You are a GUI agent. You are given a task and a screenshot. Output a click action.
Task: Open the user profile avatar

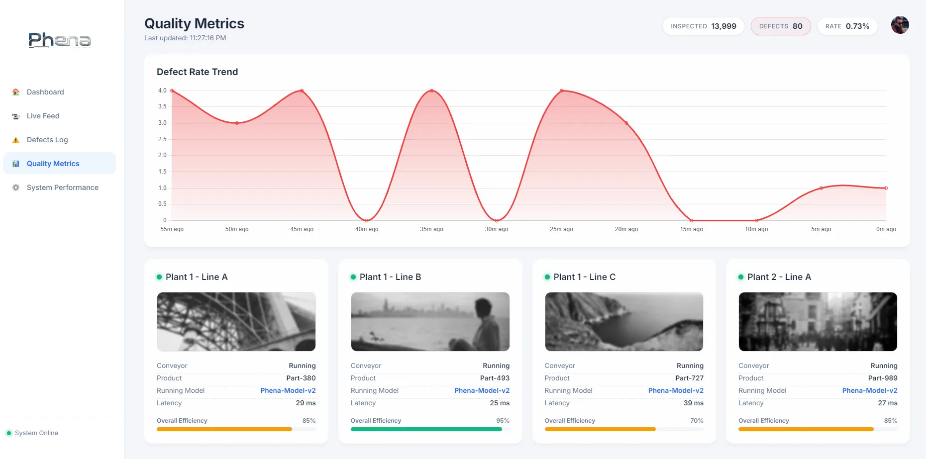point(900,25)
